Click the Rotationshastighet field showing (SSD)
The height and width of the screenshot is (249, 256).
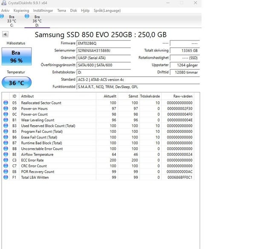pyautogui.click(x=185, y=58)
